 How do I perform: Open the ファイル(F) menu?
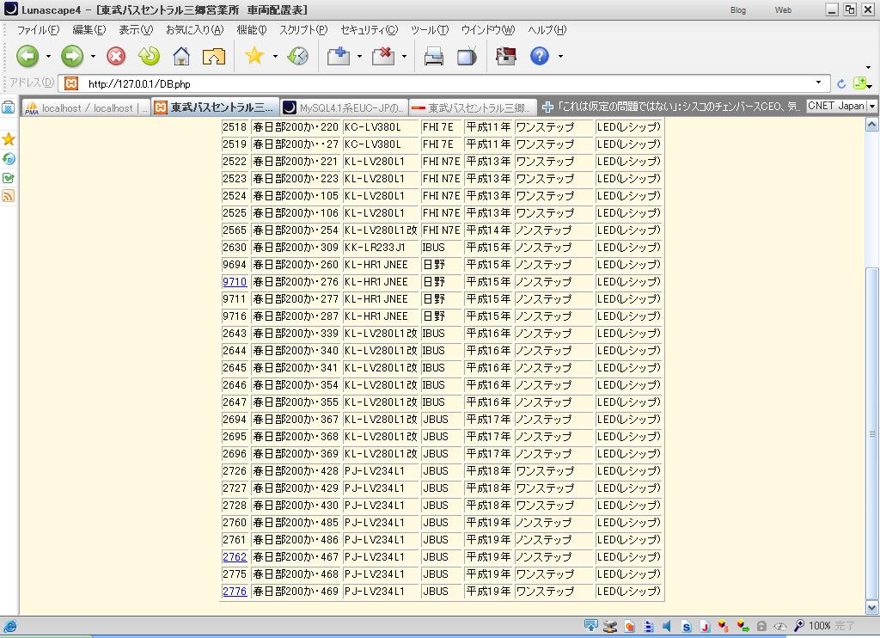[38, 30]
